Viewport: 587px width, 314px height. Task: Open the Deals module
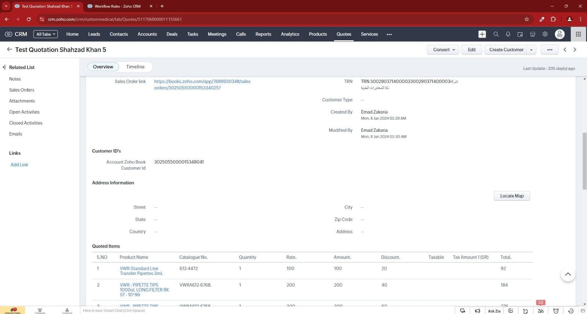172,34
